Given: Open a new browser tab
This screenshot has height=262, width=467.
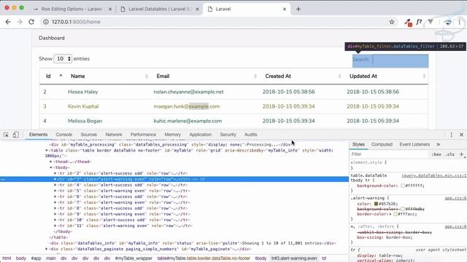Looking at the screenshot, I should tap(298, 9).
